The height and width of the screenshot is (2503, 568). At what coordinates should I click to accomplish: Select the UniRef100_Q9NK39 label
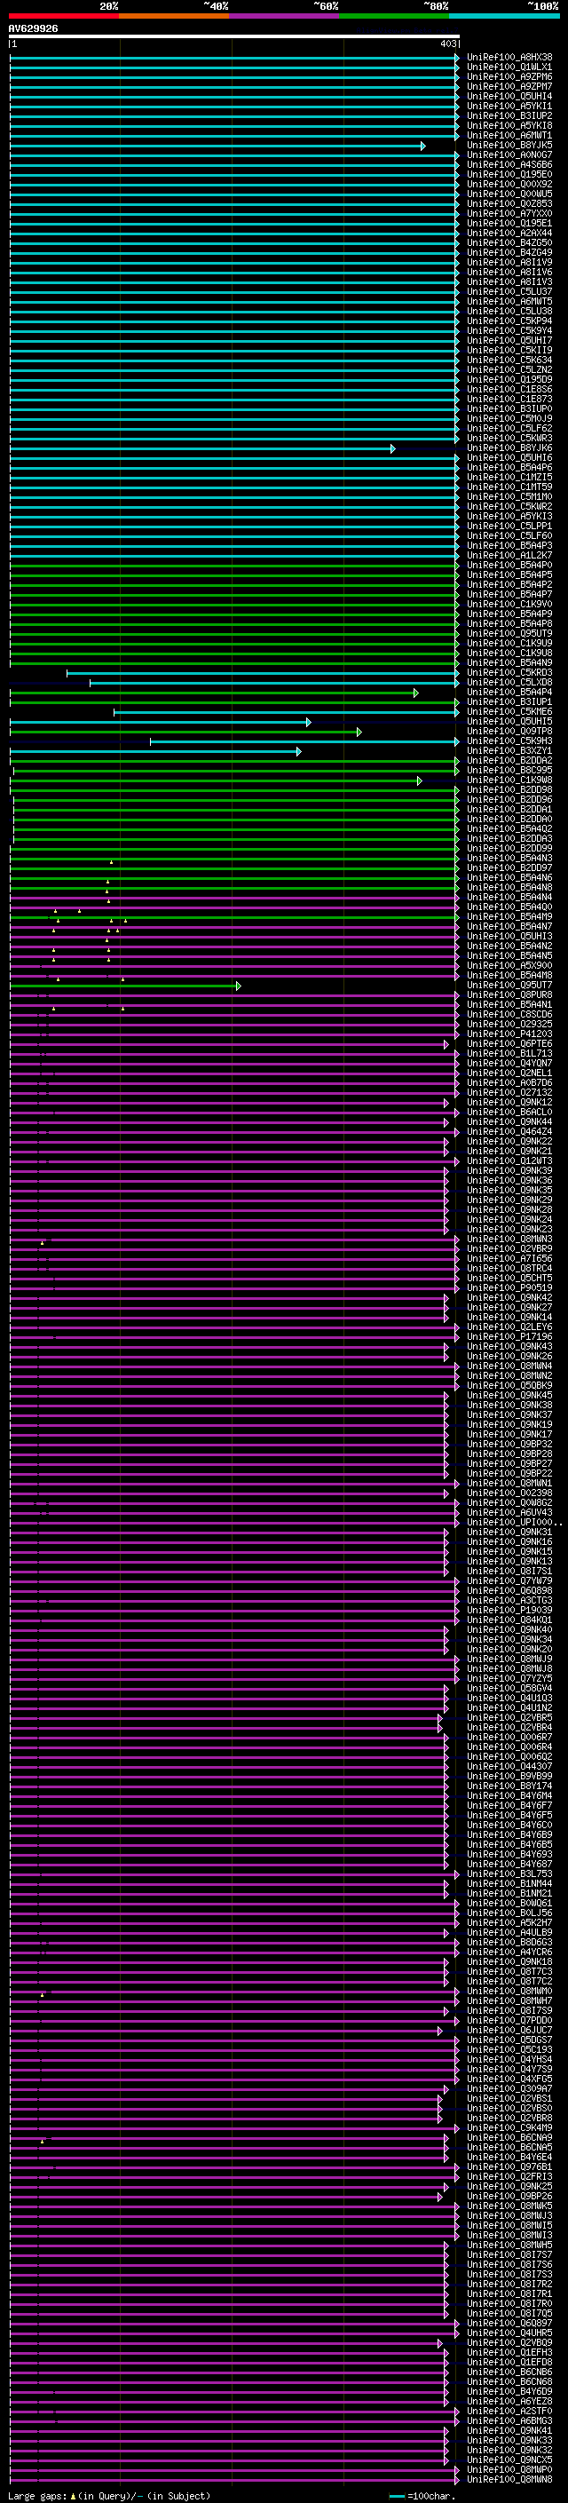click(509, 1171)
